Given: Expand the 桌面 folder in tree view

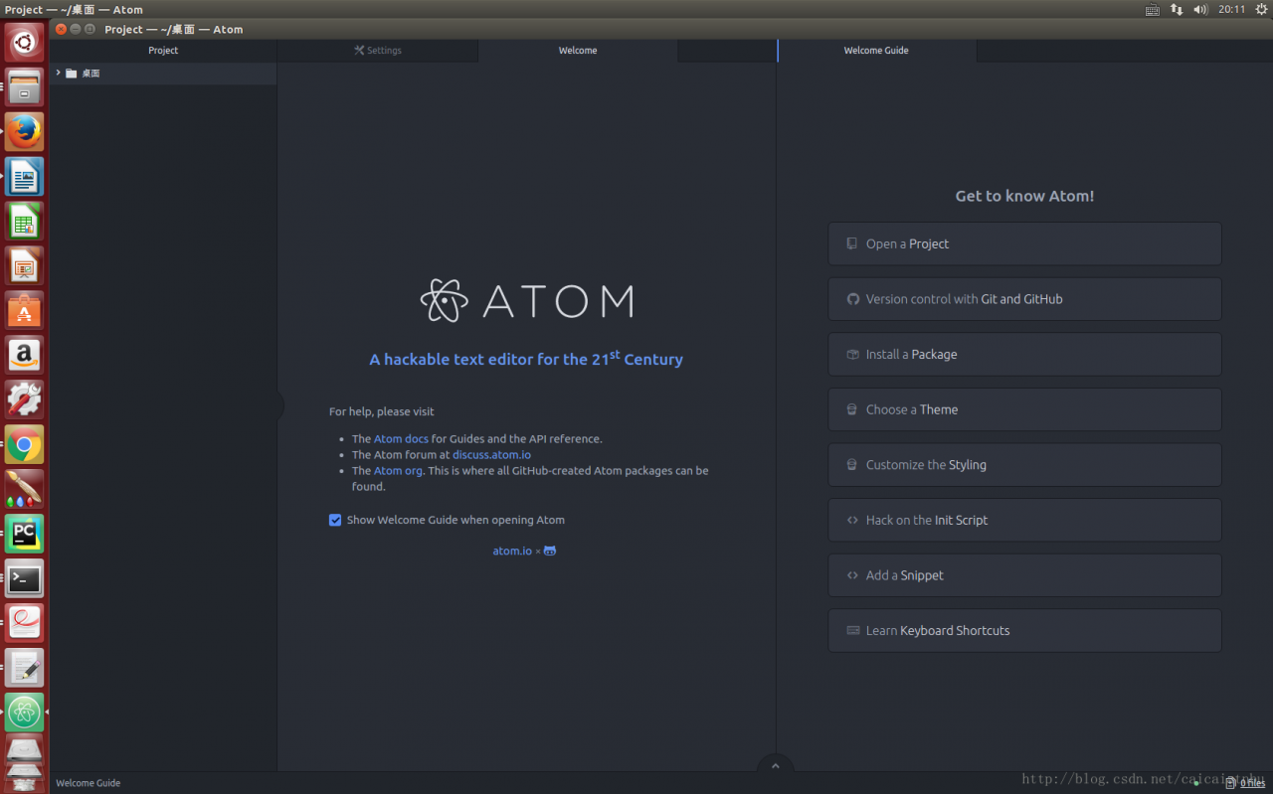Looking at the screenshot, I should [x=59, y=73].
